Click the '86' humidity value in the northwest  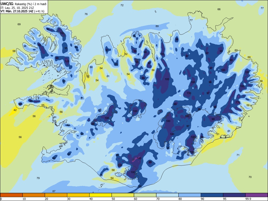click(x=91, y=67)
